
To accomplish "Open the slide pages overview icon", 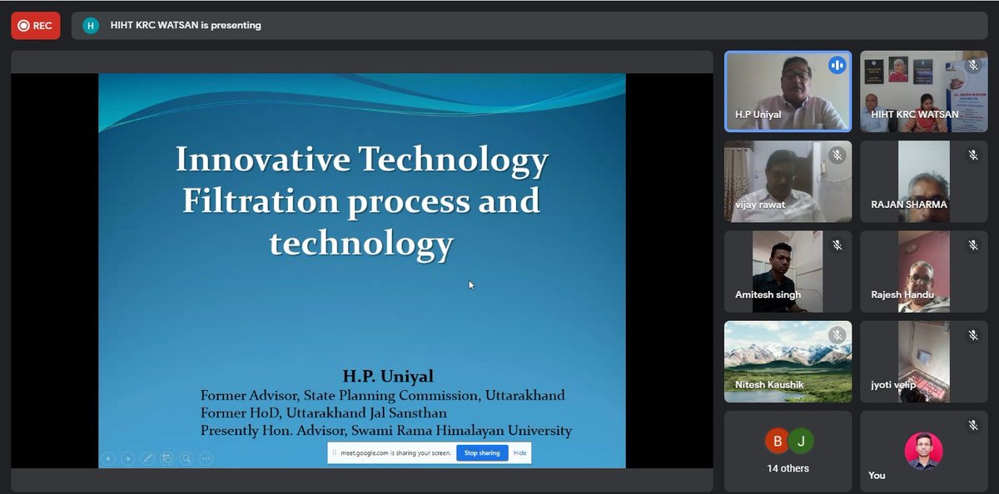I will pyautogui.click(x=166, y=458).
